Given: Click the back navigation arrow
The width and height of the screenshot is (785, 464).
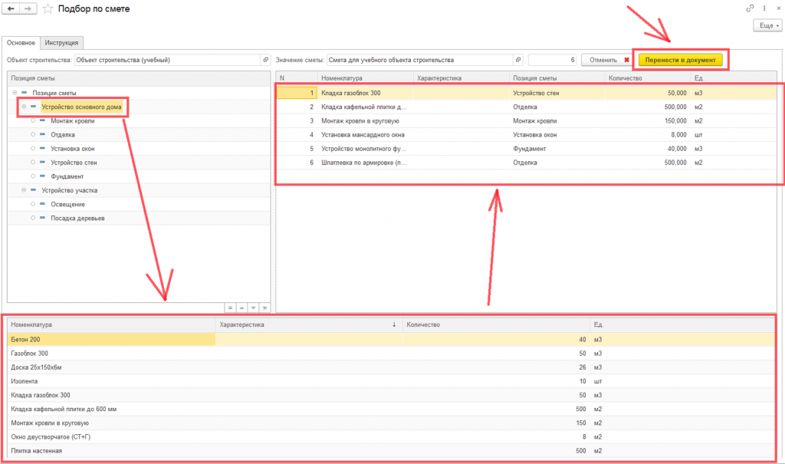Looking at the screenshot, I should pos(11,8).
